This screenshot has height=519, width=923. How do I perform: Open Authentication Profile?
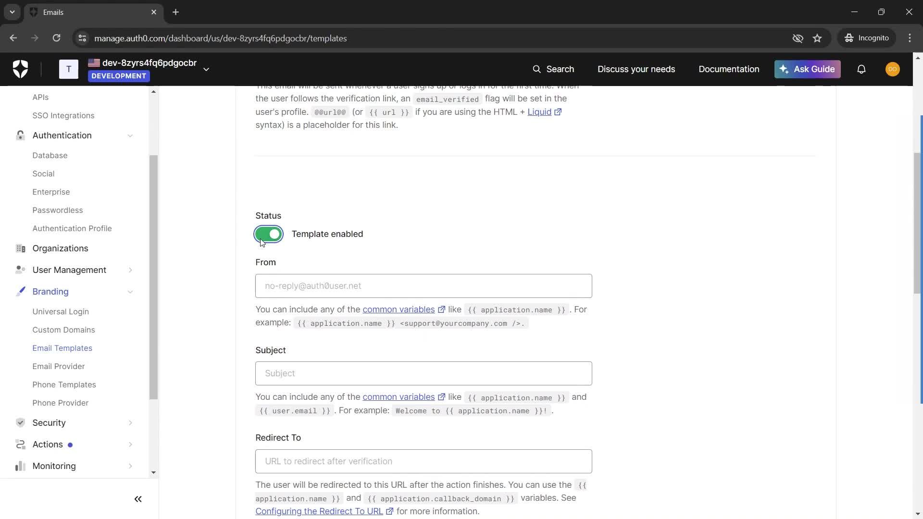coord(72,228)
